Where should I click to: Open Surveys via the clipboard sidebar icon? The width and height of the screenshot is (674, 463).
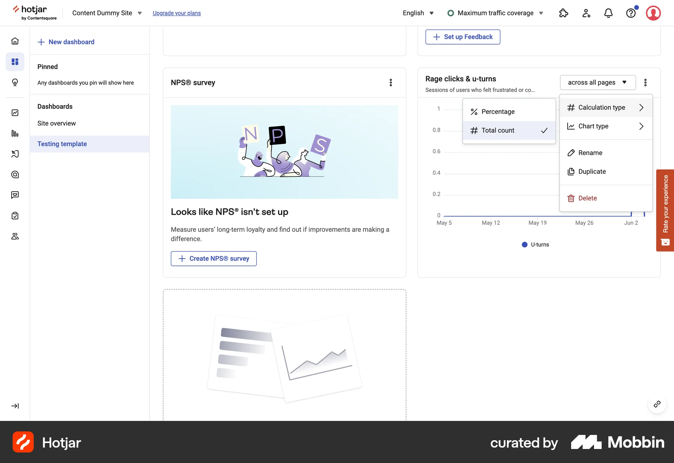pyautogui.click(x=15, y=215)
